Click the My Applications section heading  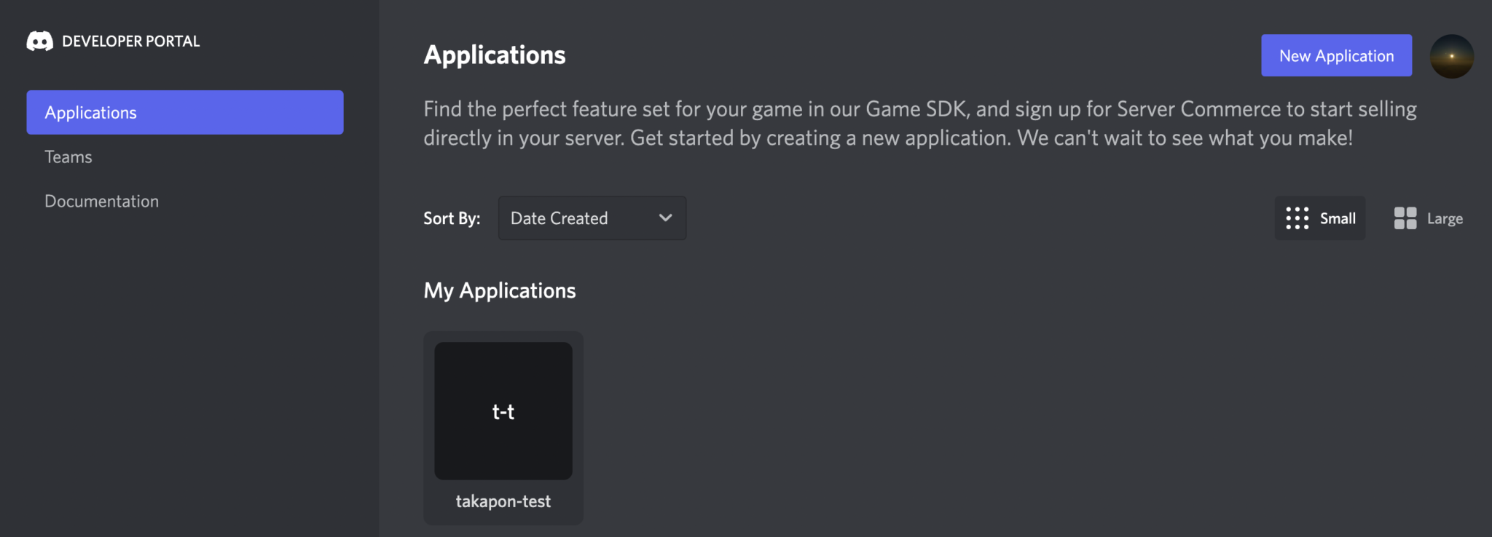[500, 291]
